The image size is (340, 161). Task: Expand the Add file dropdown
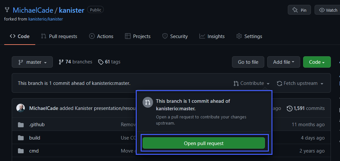coord(284,62)
